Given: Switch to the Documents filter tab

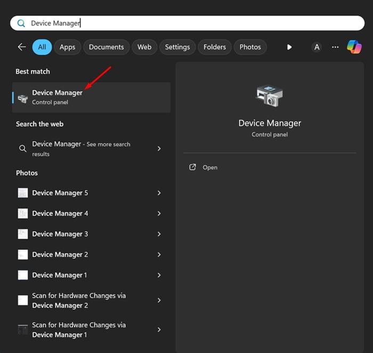Looking at the screenshot, I should (x=106, y=47).
